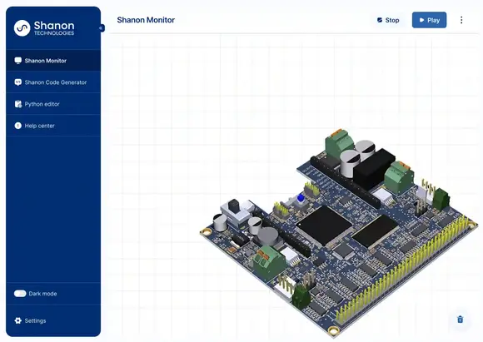This screenshot has width=483, height=342.
Task: Open Shanon Monitor from sidebar
Action: pos(53,61)
